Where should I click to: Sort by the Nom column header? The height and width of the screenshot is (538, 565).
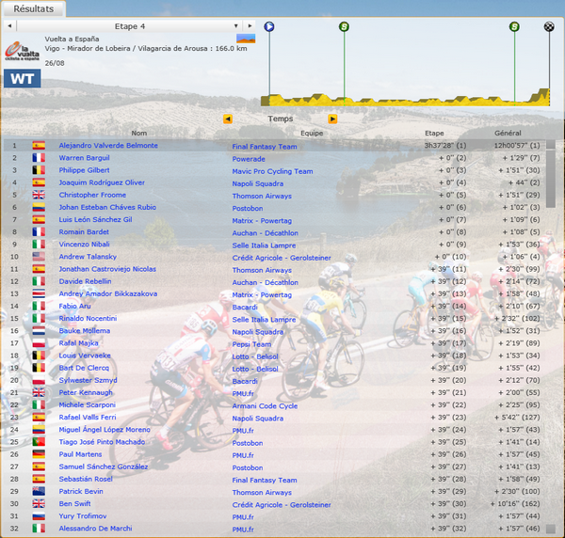[139, 134]
